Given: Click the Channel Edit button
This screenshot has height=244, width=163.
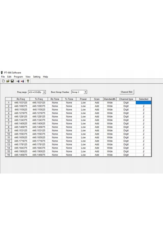Looking at the screenshot, I should click(127, 92).
